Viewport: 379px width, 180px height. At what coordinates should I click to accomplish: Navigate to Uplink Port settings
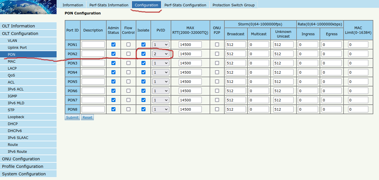17,48
